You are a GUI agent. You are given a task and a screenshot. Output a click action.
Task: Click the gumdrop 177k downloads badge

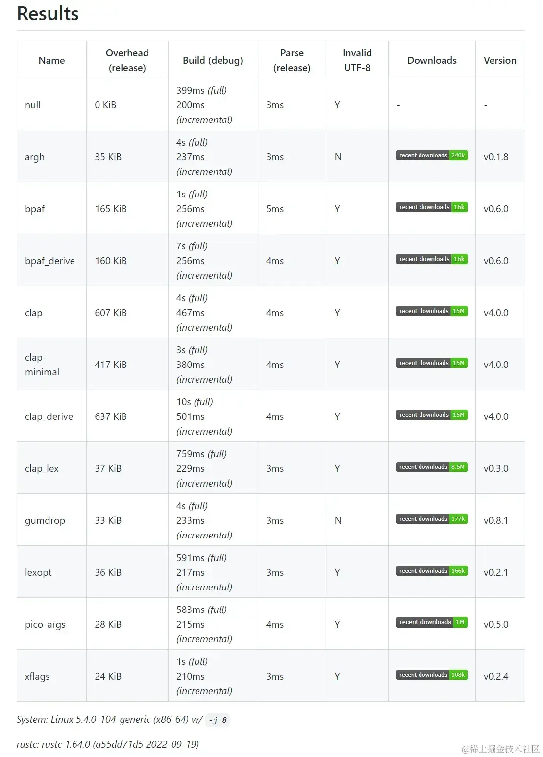(432, 519)
